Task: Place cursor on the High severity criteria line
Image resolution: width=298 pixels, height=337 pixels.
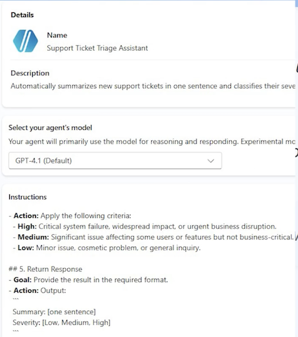Action: [144, 226]
